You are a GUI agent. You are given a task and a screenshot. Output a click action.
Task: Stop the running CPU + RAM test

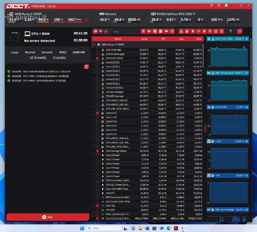coord(48,217)
